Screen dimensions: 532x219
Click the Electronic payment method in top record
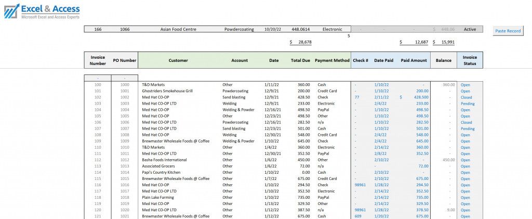(332, 30)
